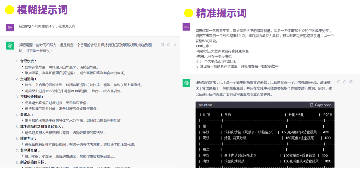Image resolution: width=360 pixels, height=169 pixels.
Task: Click the cell '150克鸡胸肉+适量蔬菜'
Action: 299,132
